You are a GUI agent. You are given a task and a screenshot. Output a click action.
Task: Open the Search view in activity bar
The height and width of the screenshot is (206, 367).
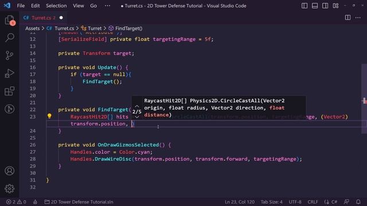[x=10, y=37]
